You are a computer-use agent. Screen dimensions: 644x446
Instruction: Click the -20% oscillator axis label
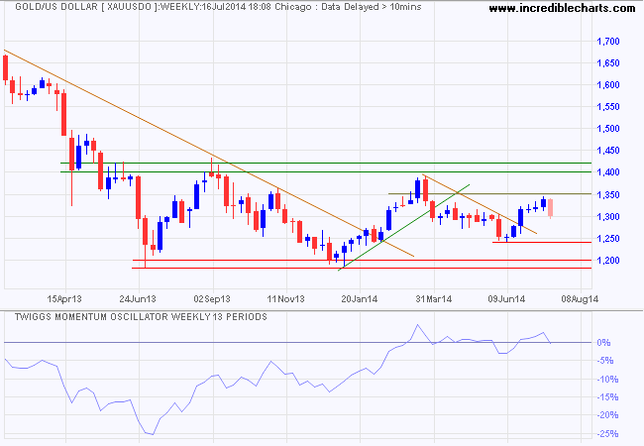click(607, 415)
